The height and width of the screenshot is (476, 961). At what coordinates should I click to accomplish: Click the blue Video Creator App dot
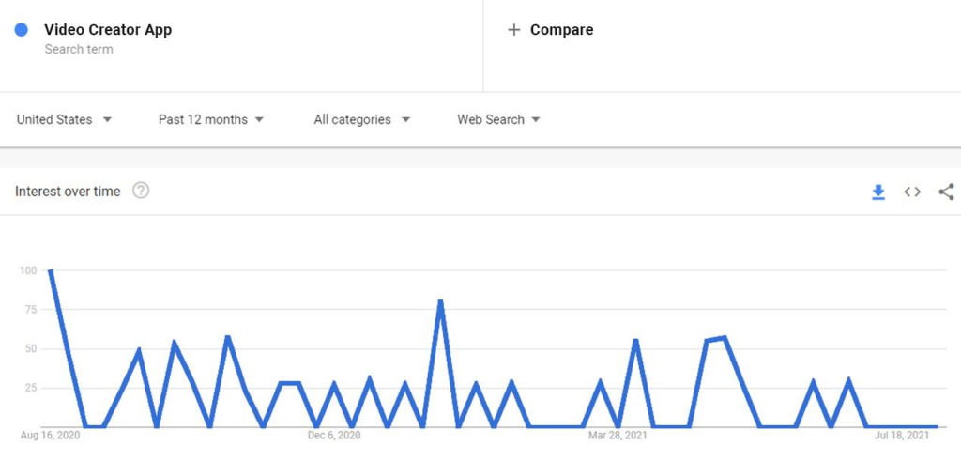[x=22, y=30]
